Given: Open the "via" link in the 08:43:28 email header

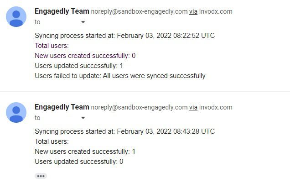Looking at the screenshot, I should click(x=193, y=108).
